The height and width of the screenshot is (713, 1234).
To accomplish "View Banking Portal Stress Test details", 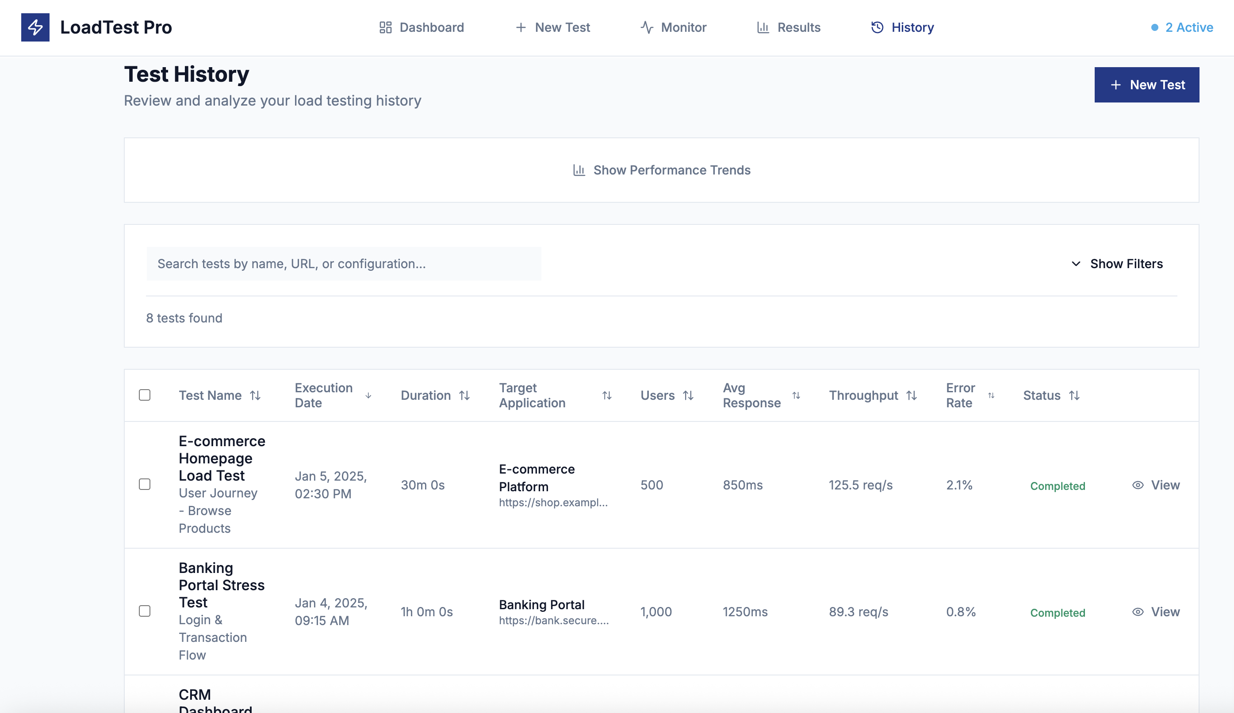I will [x=1156, y=612].
